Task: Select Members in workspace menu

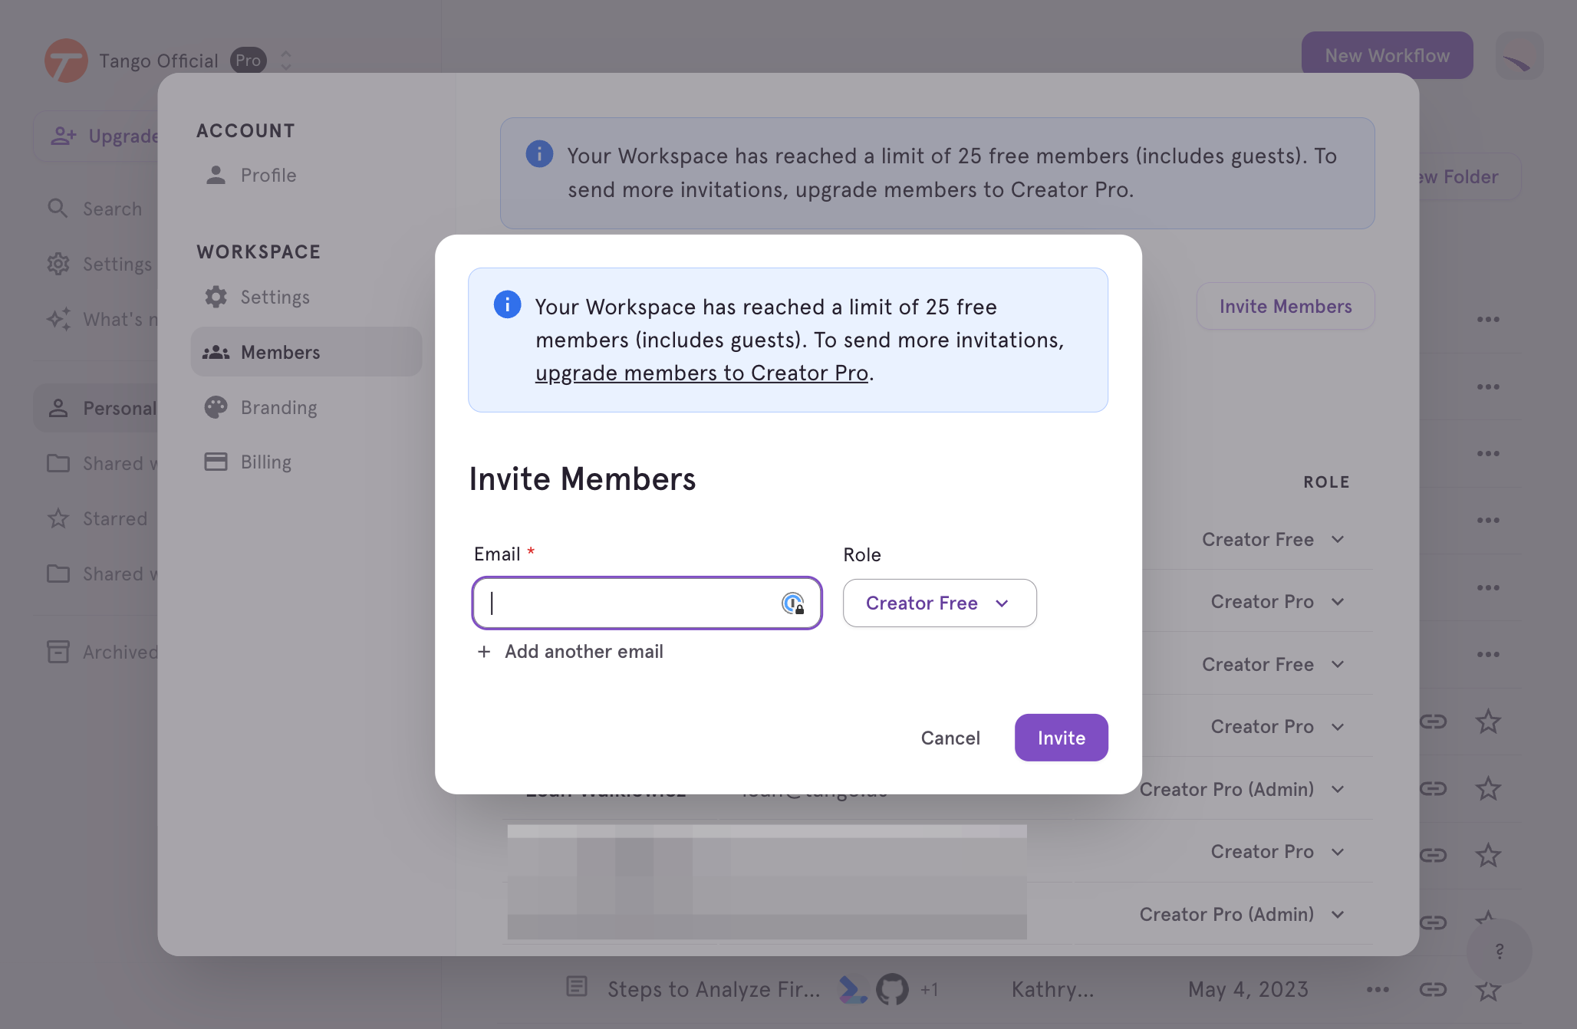Action: tap(306, 352)
